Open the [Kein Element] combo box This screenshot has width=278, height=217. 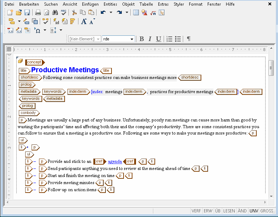coord(85,39)
